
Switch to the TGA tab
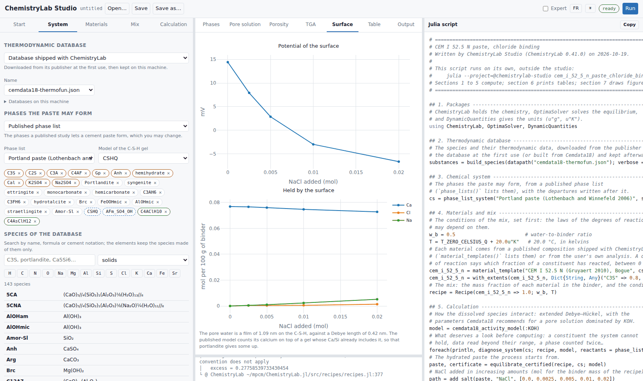[x=311, y=24]
